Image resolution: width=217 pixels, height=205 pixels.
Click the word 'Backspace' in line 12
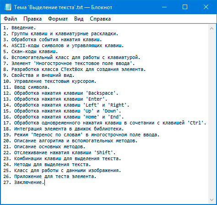[x=101, y=93]
